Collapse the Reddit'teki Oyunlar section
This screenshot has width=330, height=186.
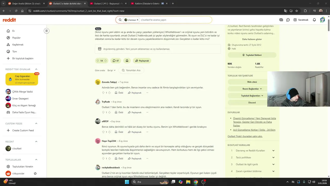(x=36, y=69)
